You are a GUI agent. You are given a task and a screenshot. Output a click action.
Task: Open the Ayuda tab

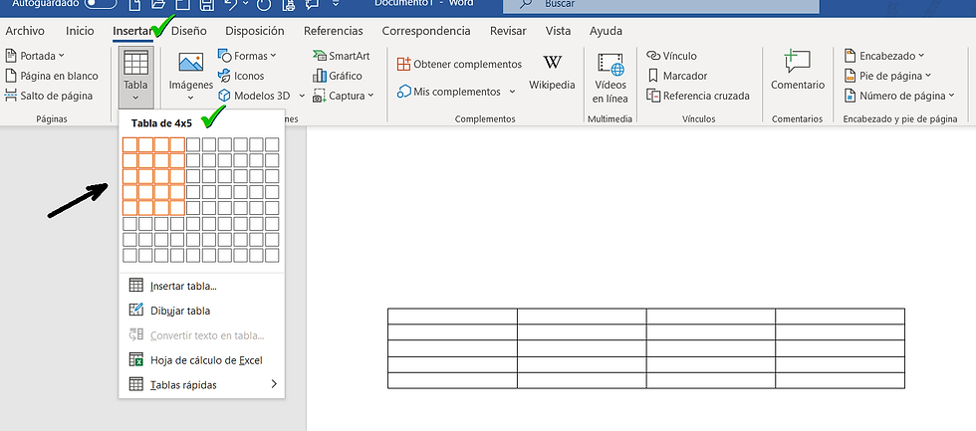pos(606,31)
